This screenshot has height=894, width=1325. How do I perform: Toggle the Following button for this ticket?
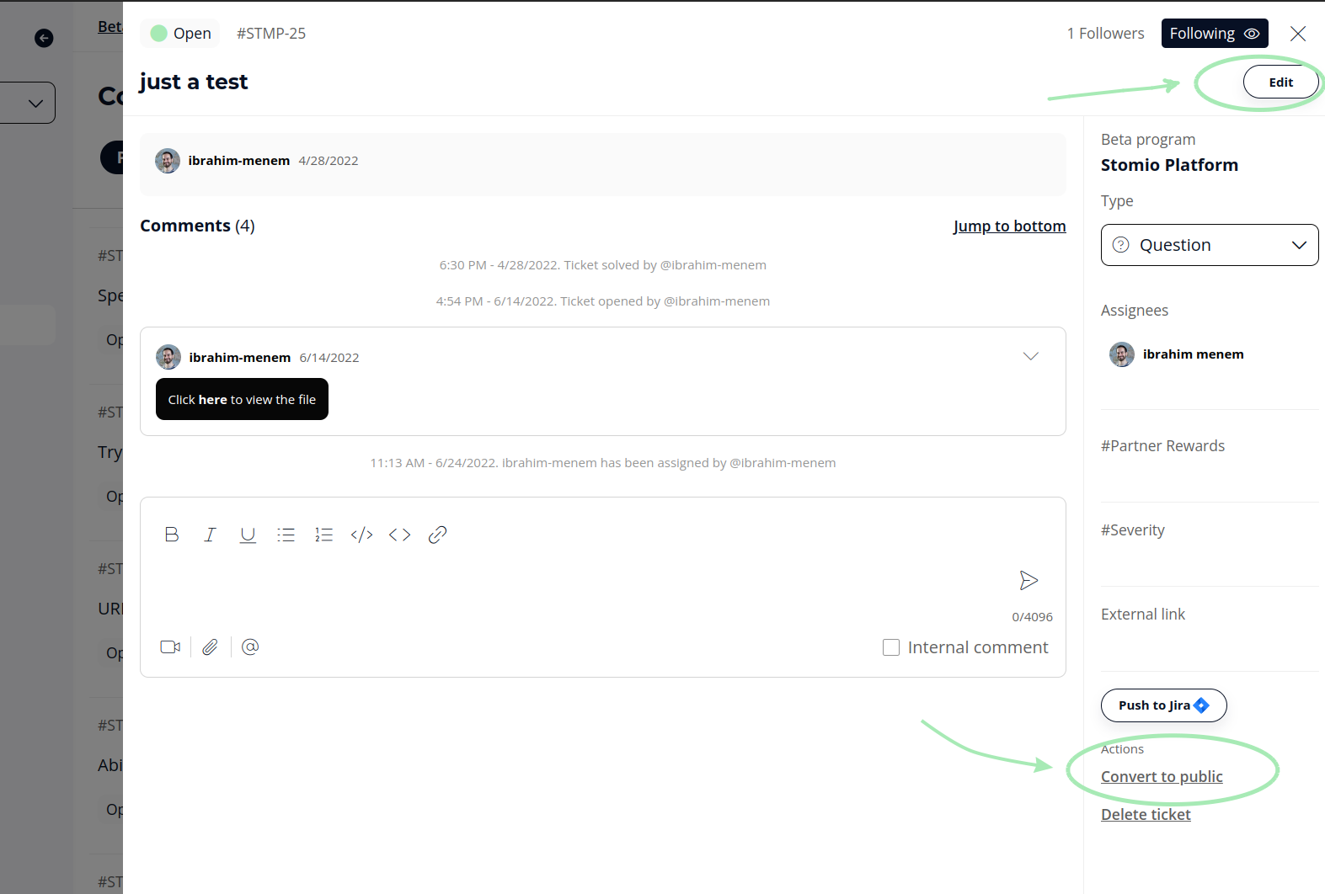click(x=1214, y=34)
